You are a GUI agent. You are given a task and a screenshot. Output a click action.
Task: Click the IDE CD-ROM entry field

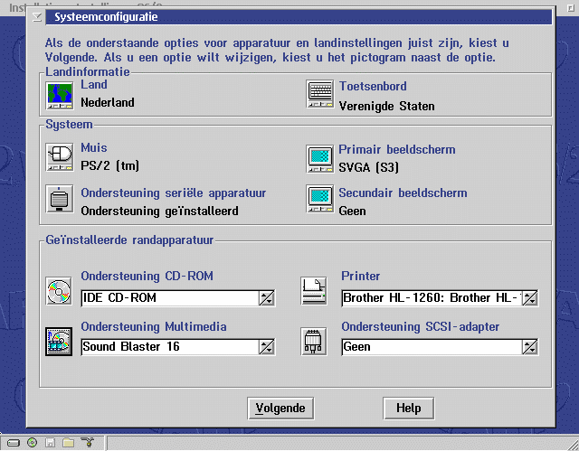[170, 298]
